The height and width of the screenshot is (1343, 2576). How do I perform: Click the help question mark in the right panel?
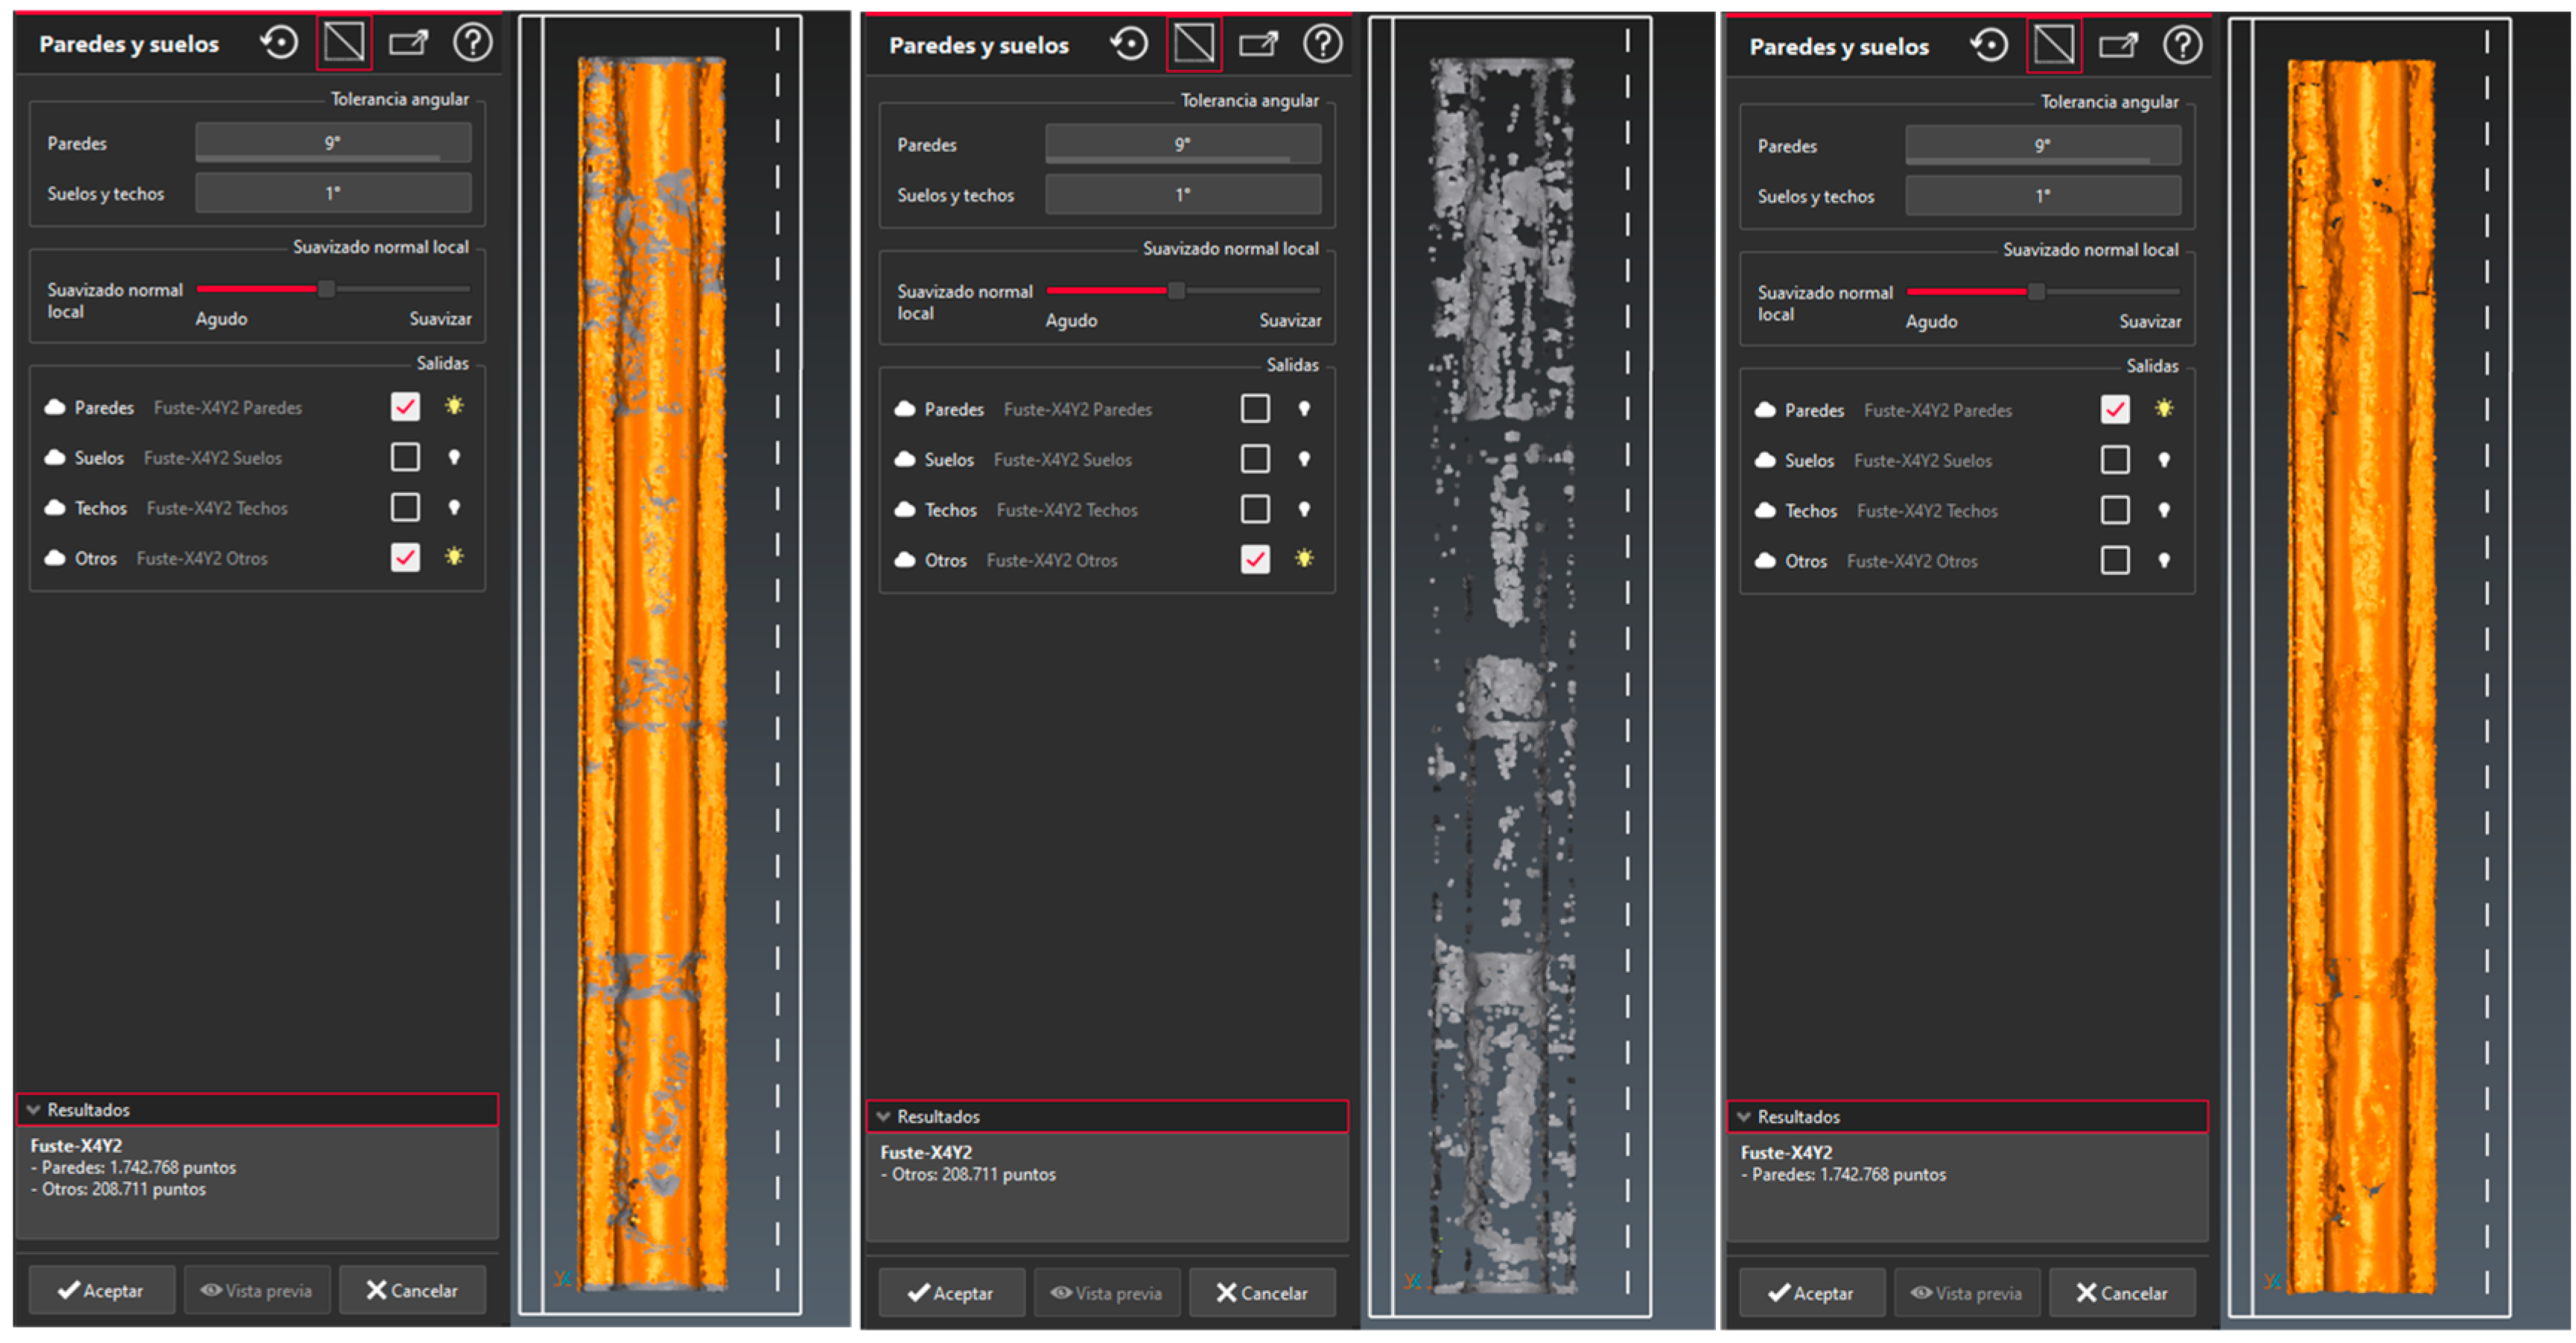click(2182, 45)
